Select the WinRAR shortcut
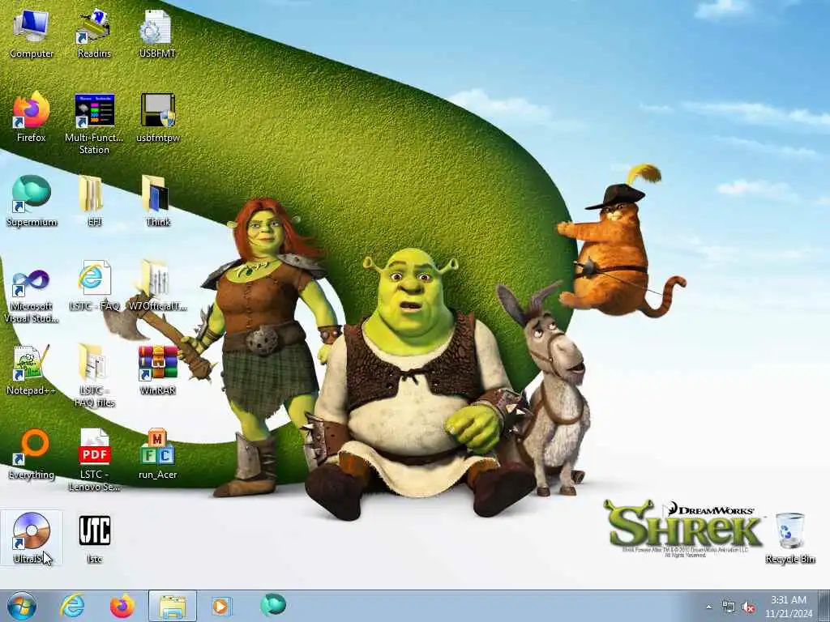 [158, 369]
